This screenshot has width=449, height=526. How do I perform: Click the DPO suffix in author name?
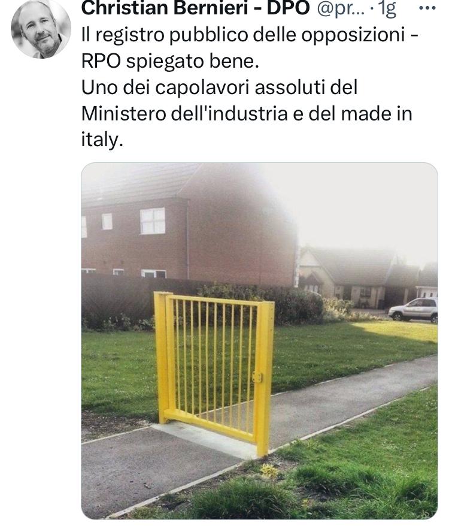288,8
